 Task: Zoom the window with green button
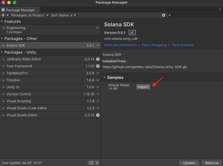15,3
